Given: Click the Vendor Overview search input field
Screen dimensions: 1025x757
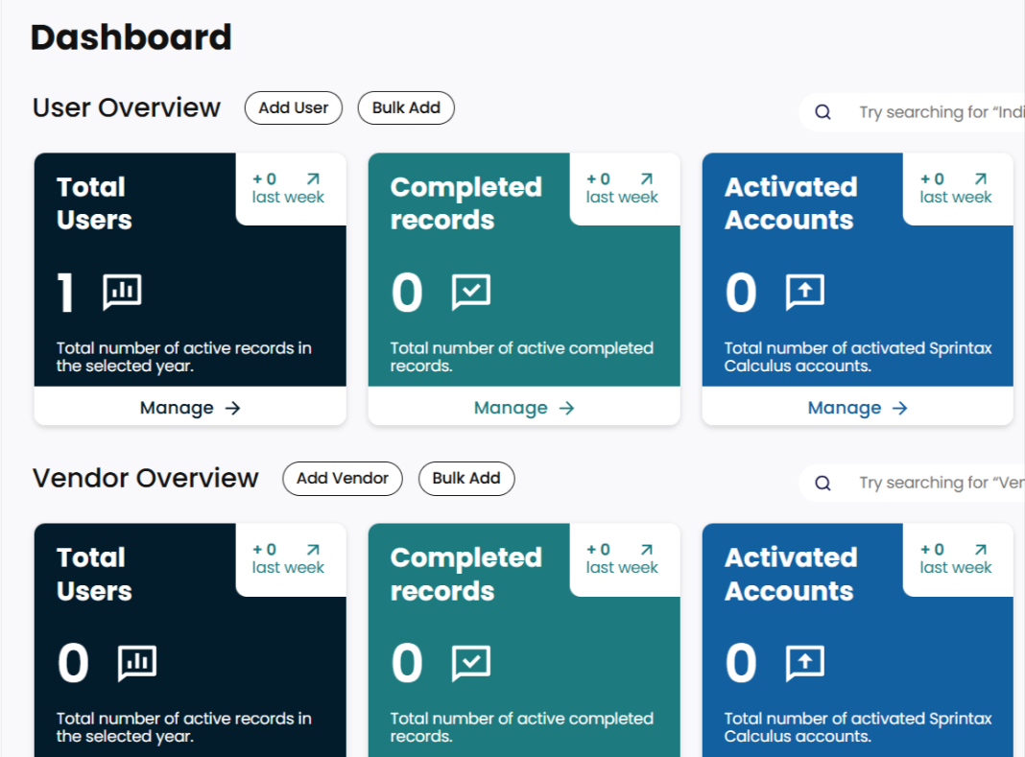Looking at the screenshot, I should [x=941, y=483].
